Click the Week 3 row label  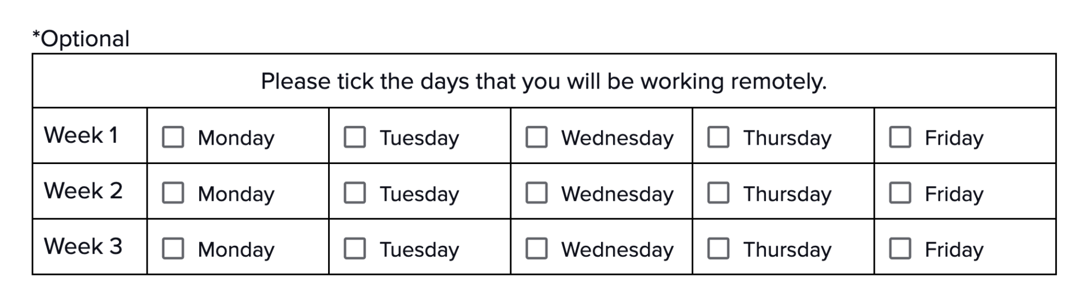tap(83, 246)
